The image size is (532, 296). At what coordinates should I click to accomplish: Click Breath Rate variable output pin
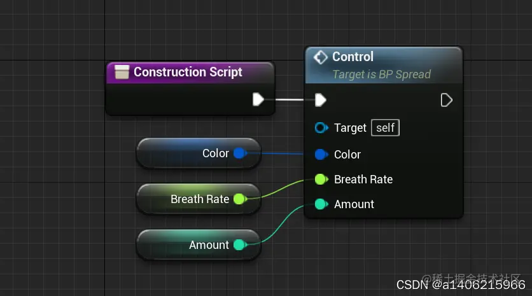click(x=239, y=199)
